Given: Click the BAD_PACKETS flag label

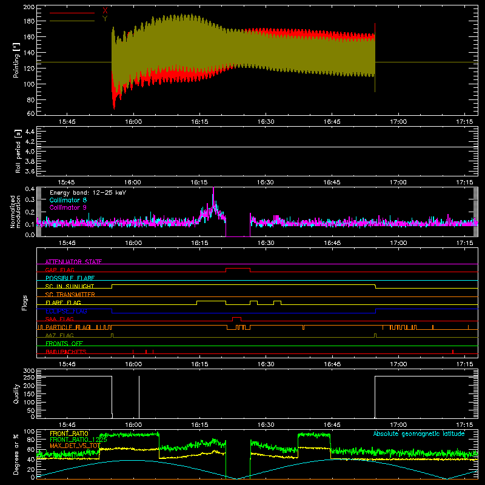Looking at the screenshot, I should (66, 352).
